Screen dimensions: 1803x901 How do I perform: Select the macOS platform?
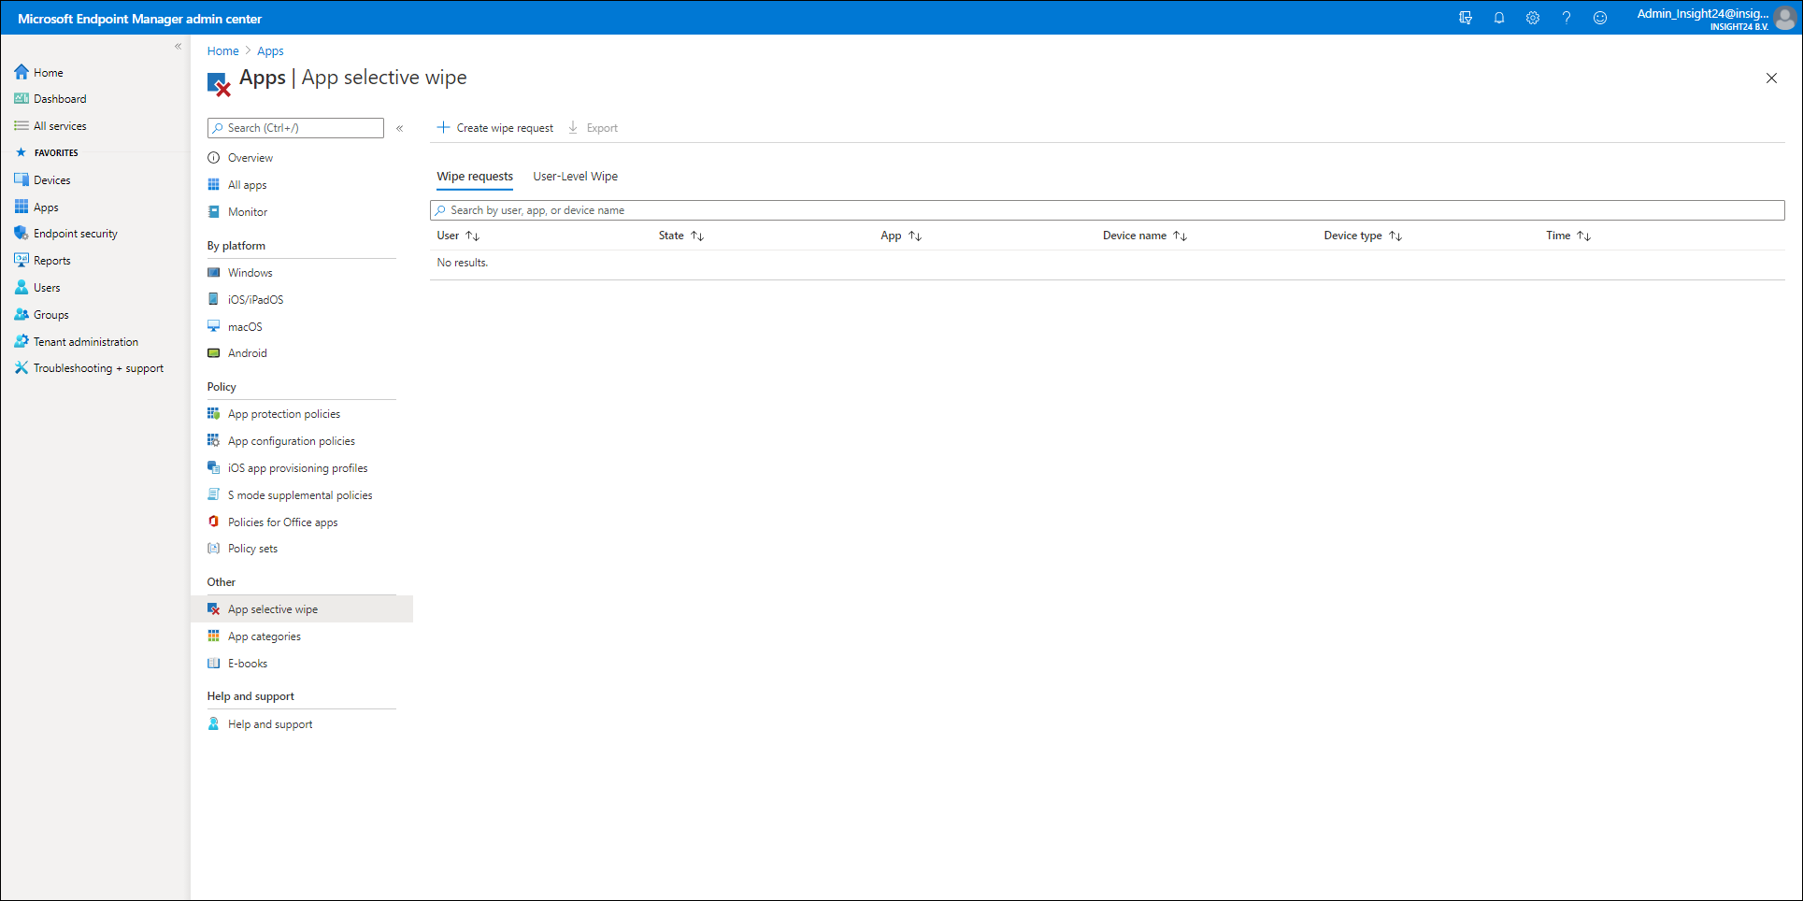click(x=245, y=327)
